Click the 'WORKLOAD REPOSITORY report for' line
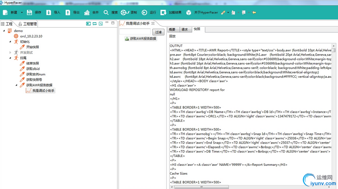The width and height of the screenshot is (338, 189). (197, 90)
